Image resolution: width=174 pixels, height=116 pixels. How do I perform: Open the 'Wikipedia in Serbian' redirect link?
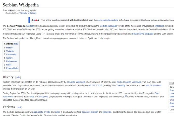click(28, 13)
